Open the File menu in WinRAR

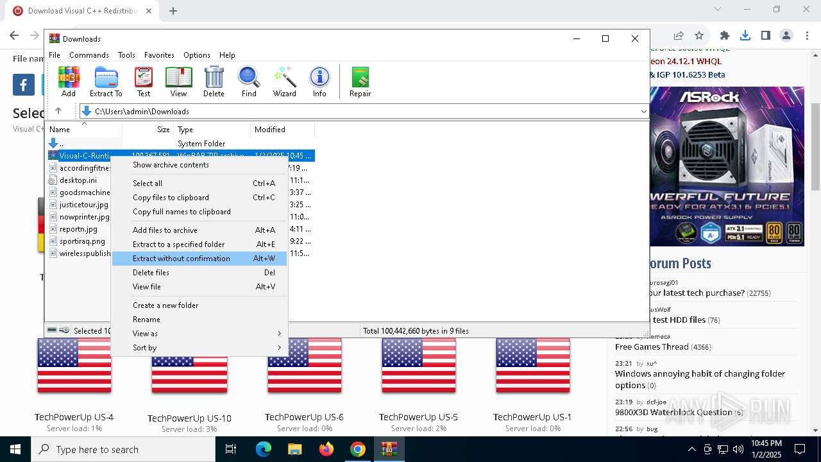(55, 55)
